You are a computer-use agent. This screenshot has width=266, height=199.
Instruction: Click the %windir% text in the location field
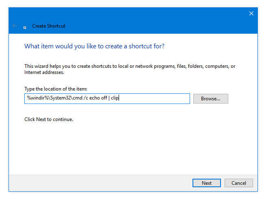38,98
